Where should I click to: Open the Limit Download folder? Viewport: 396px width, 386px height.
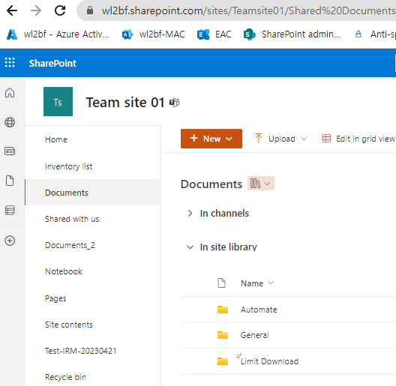coord(269,361)
